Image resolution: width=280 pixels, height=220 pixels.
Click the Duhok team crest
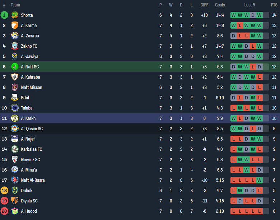click(x=15, y=191)
